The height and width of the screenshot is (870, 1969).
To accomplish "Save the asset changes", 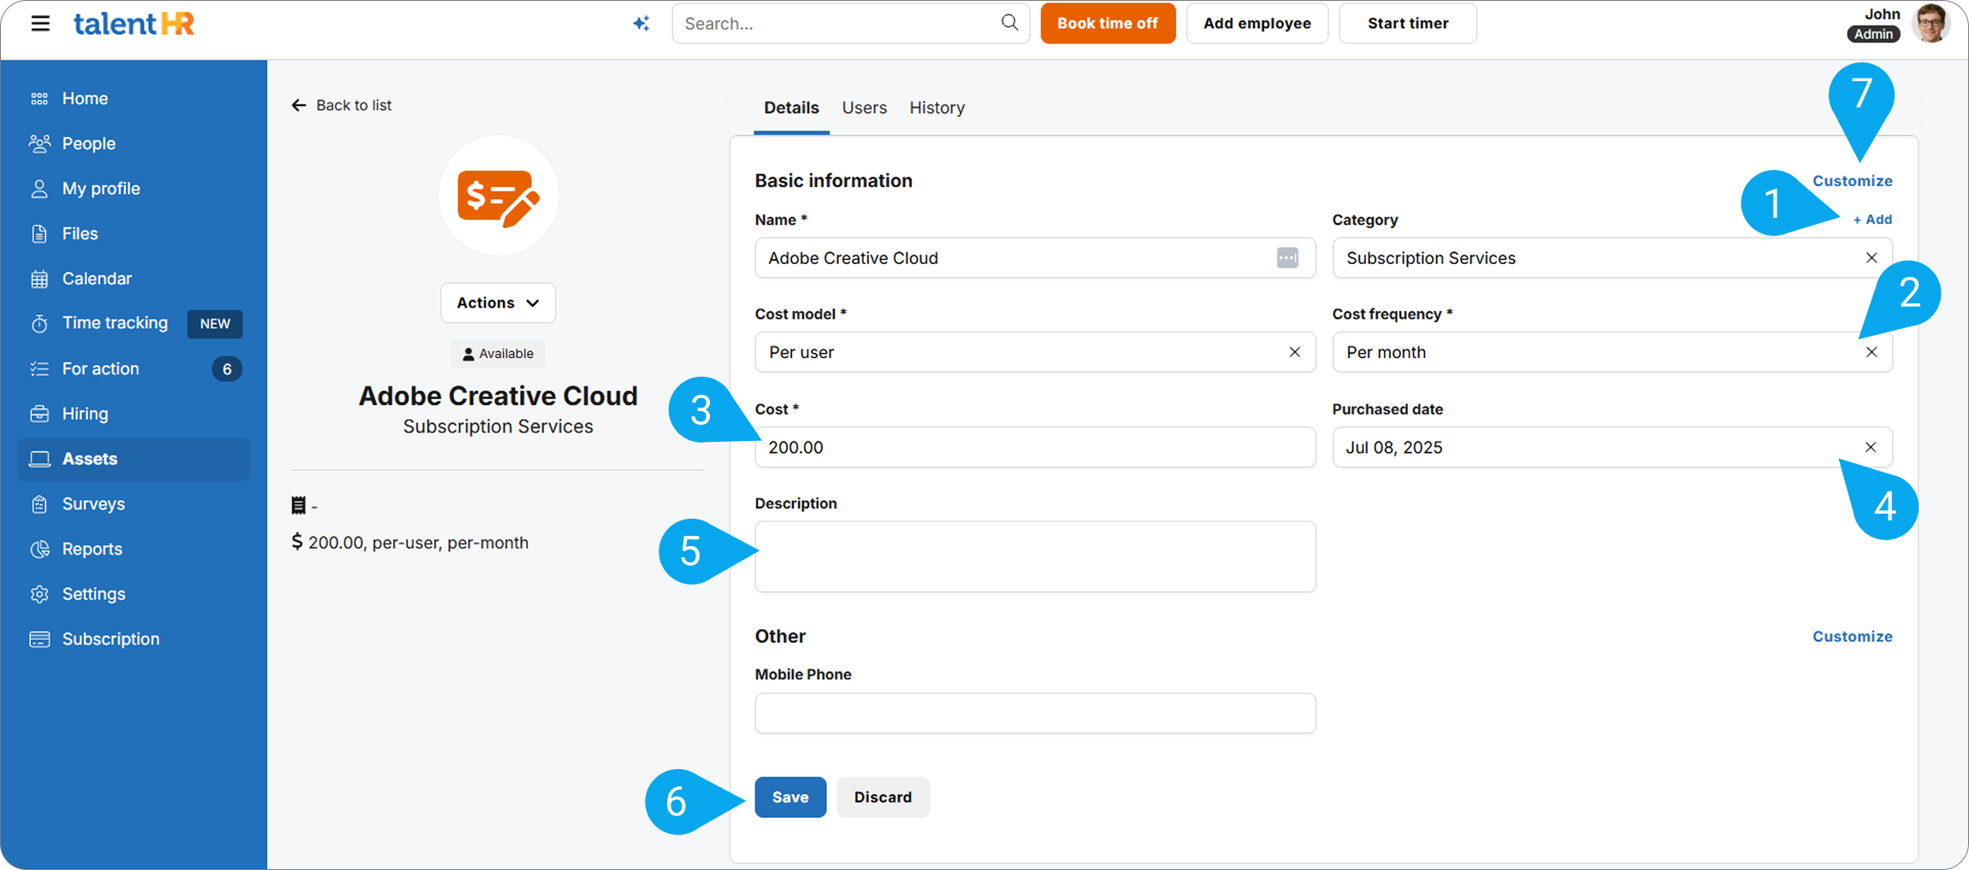I will click(790, 797).
